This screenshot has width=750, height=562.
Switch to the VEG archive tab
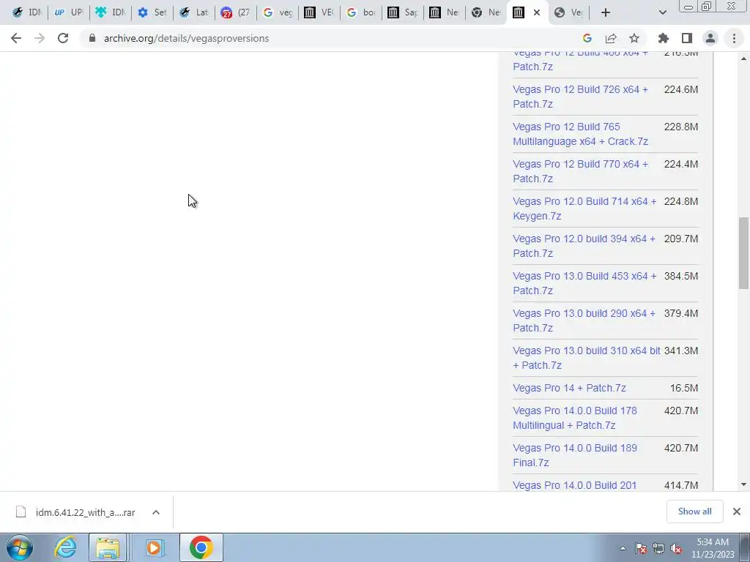319,12
